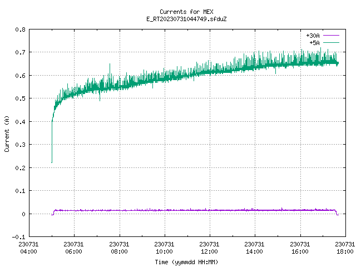Click the 06:00 time tick label
Screen dimensions: 356x267
(x=73, y=251)
